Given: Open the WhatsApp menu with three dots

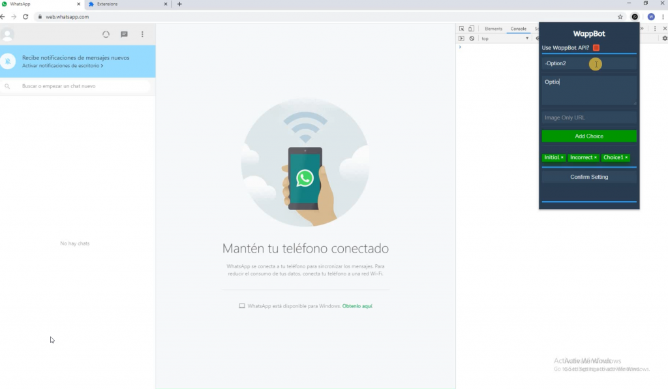Looking at the screenshot, I should (142, 34).
